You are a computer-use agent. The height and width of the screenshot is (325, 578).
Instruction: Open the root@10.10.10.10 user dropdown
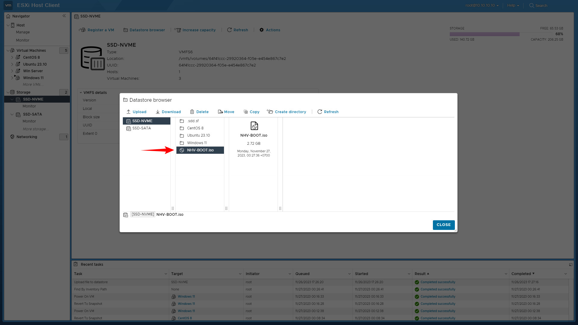point(482,5)
